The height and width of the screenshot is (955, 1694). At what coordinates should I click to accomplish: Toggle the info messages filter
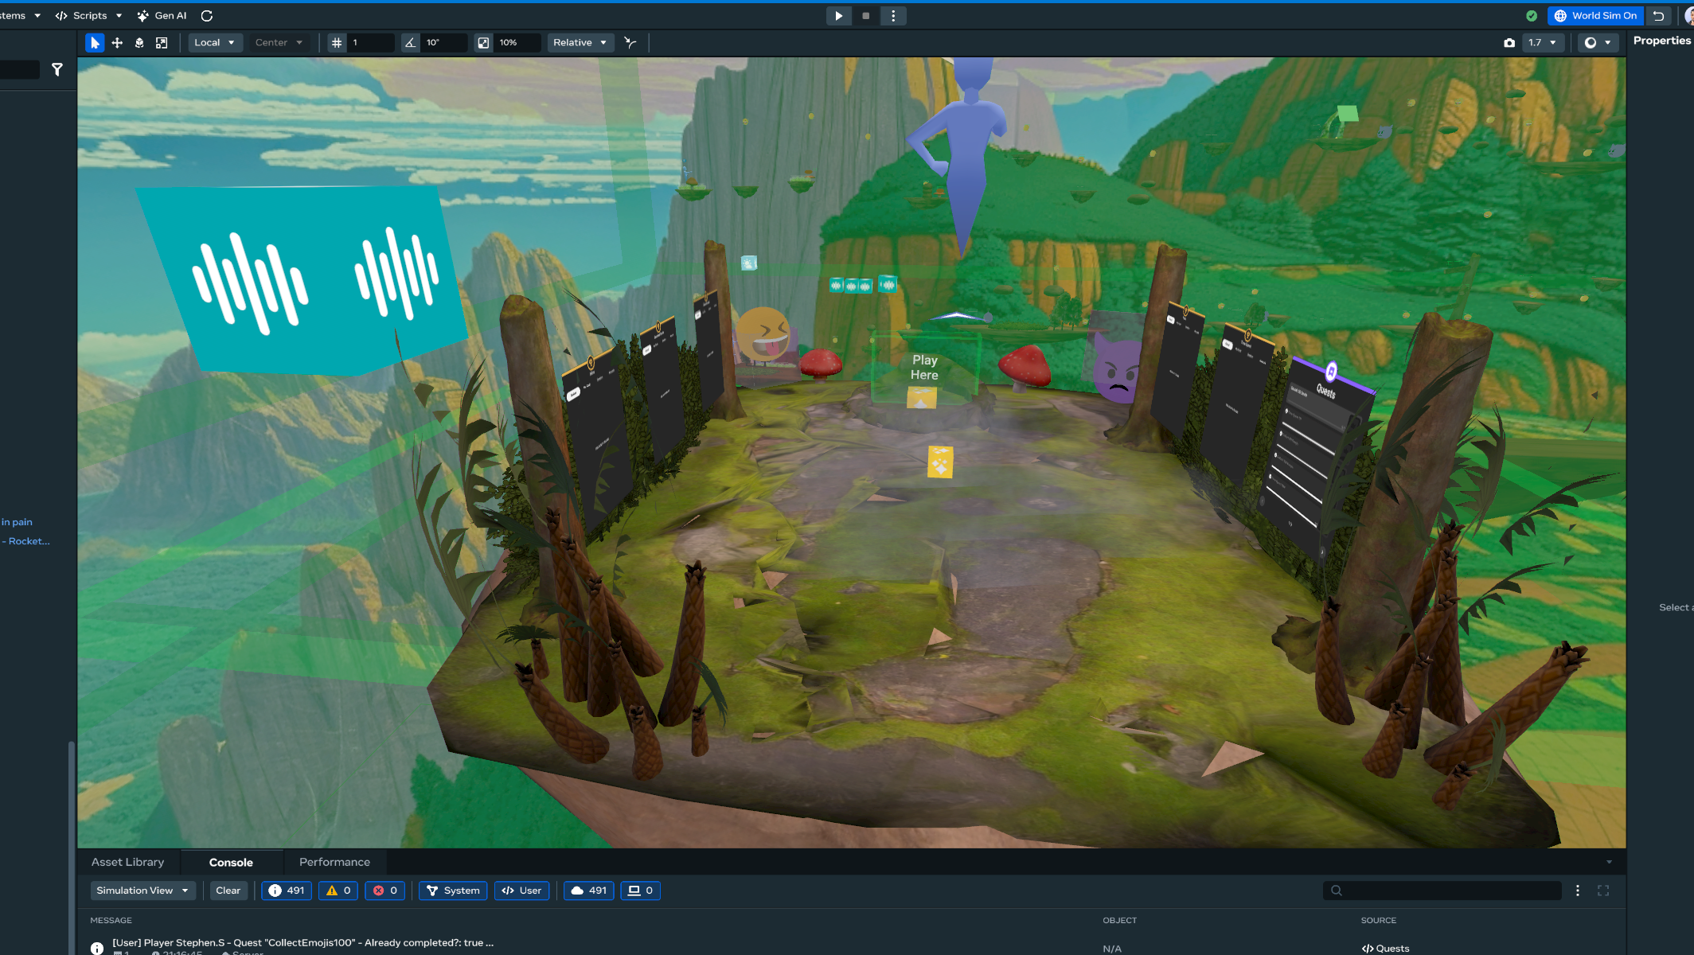coord(287,891)
